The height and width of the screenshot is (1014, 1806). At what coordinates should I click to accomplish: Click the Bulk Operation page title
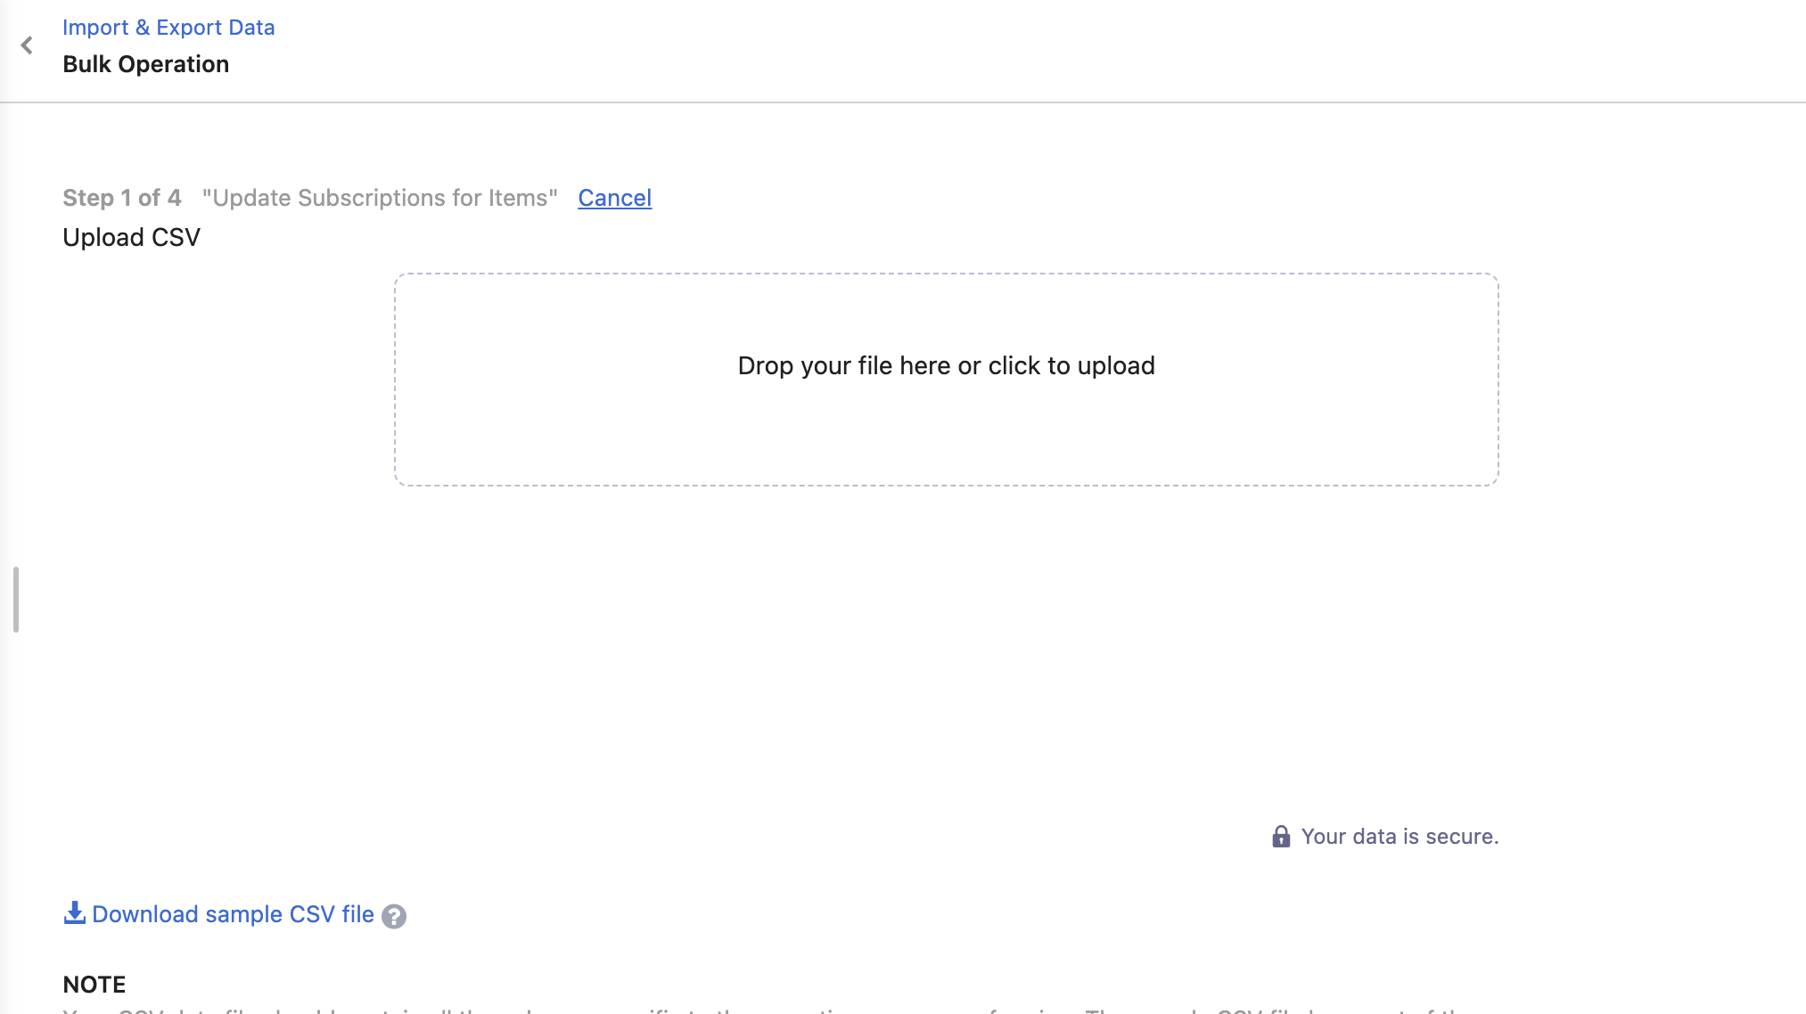[146, 64]
